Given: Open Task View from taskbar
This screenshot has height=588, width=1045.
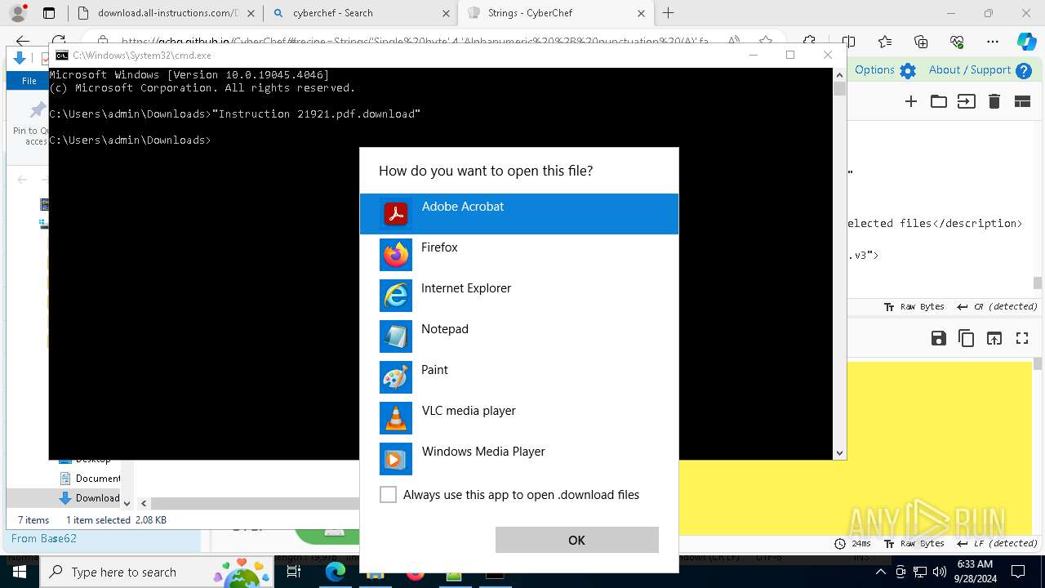Looking at the screenshot, I should point(295,572).
